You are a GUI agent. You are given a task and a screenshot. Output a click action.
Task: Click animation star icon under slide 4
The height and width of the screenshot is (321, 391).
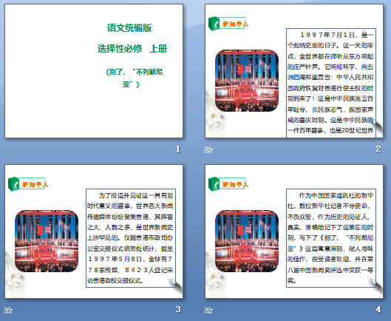[x=208, y=310]
